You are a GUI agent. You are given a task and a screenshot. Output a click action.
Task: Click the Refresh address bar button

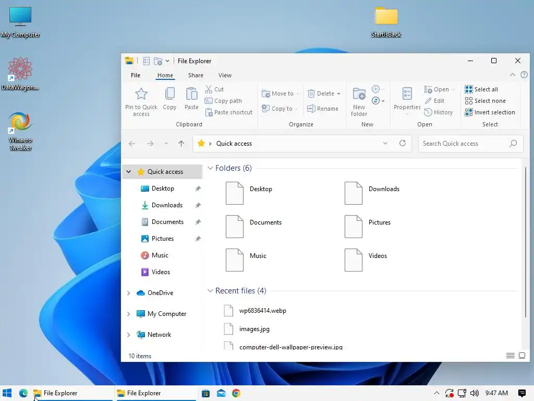pos(403,143)
